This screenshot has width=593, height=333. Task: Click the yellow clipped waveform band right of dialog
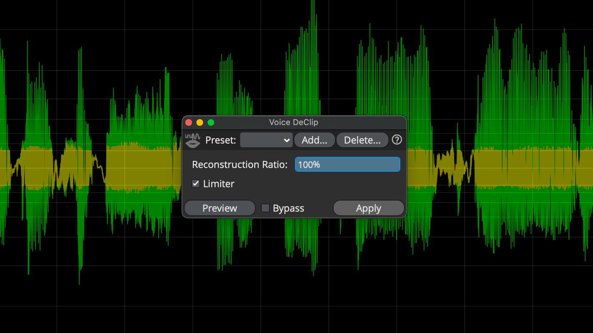521,169
